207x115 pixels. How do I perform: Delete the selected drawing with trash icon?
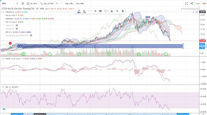[x=123, y=11]
